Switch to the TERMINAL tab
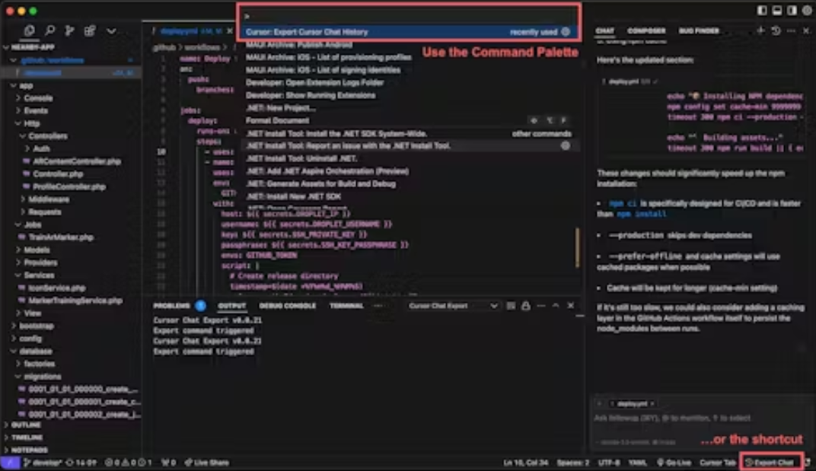Viewport: 816px width, 471px height. [346, 305]
